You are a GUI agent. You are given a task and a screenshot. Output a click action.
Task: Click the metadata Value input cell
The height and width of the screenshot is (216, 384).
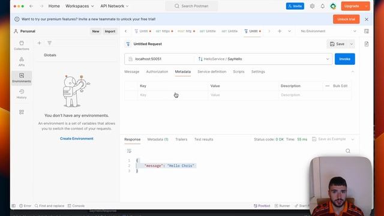click(243, 95)
